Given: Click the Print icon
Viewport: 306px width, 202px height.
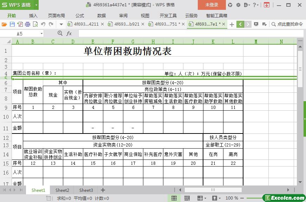Looking at the screenshot, I should [27, 24].
